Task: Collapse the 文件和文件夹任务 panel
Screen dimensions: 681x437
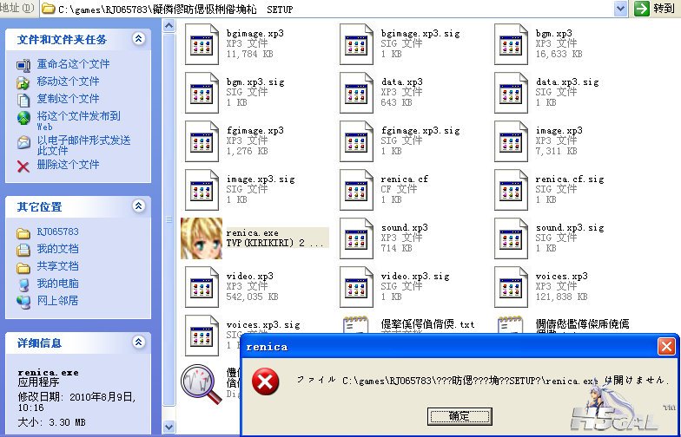Action: coord(138,40)
